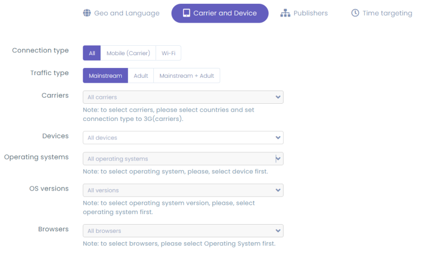
Task: Click the note 'select Operating System first'
Action: click(x=179, y=244)
